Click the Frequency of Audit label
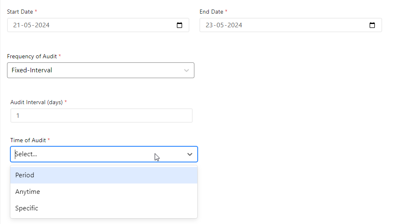 [x=32, y=56]
